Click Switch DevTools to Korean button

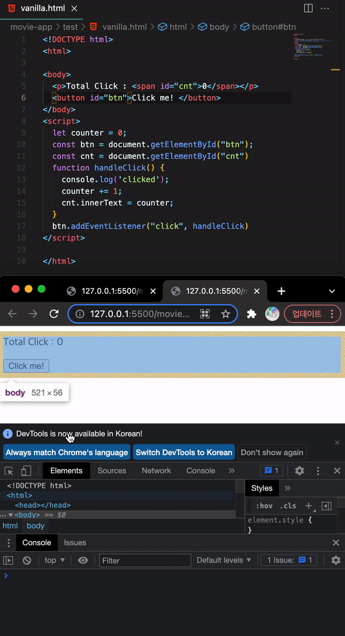click(x=183, y=453)
